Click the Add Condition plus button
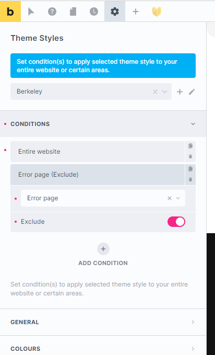215x355 pixels. tap(103, 249)
